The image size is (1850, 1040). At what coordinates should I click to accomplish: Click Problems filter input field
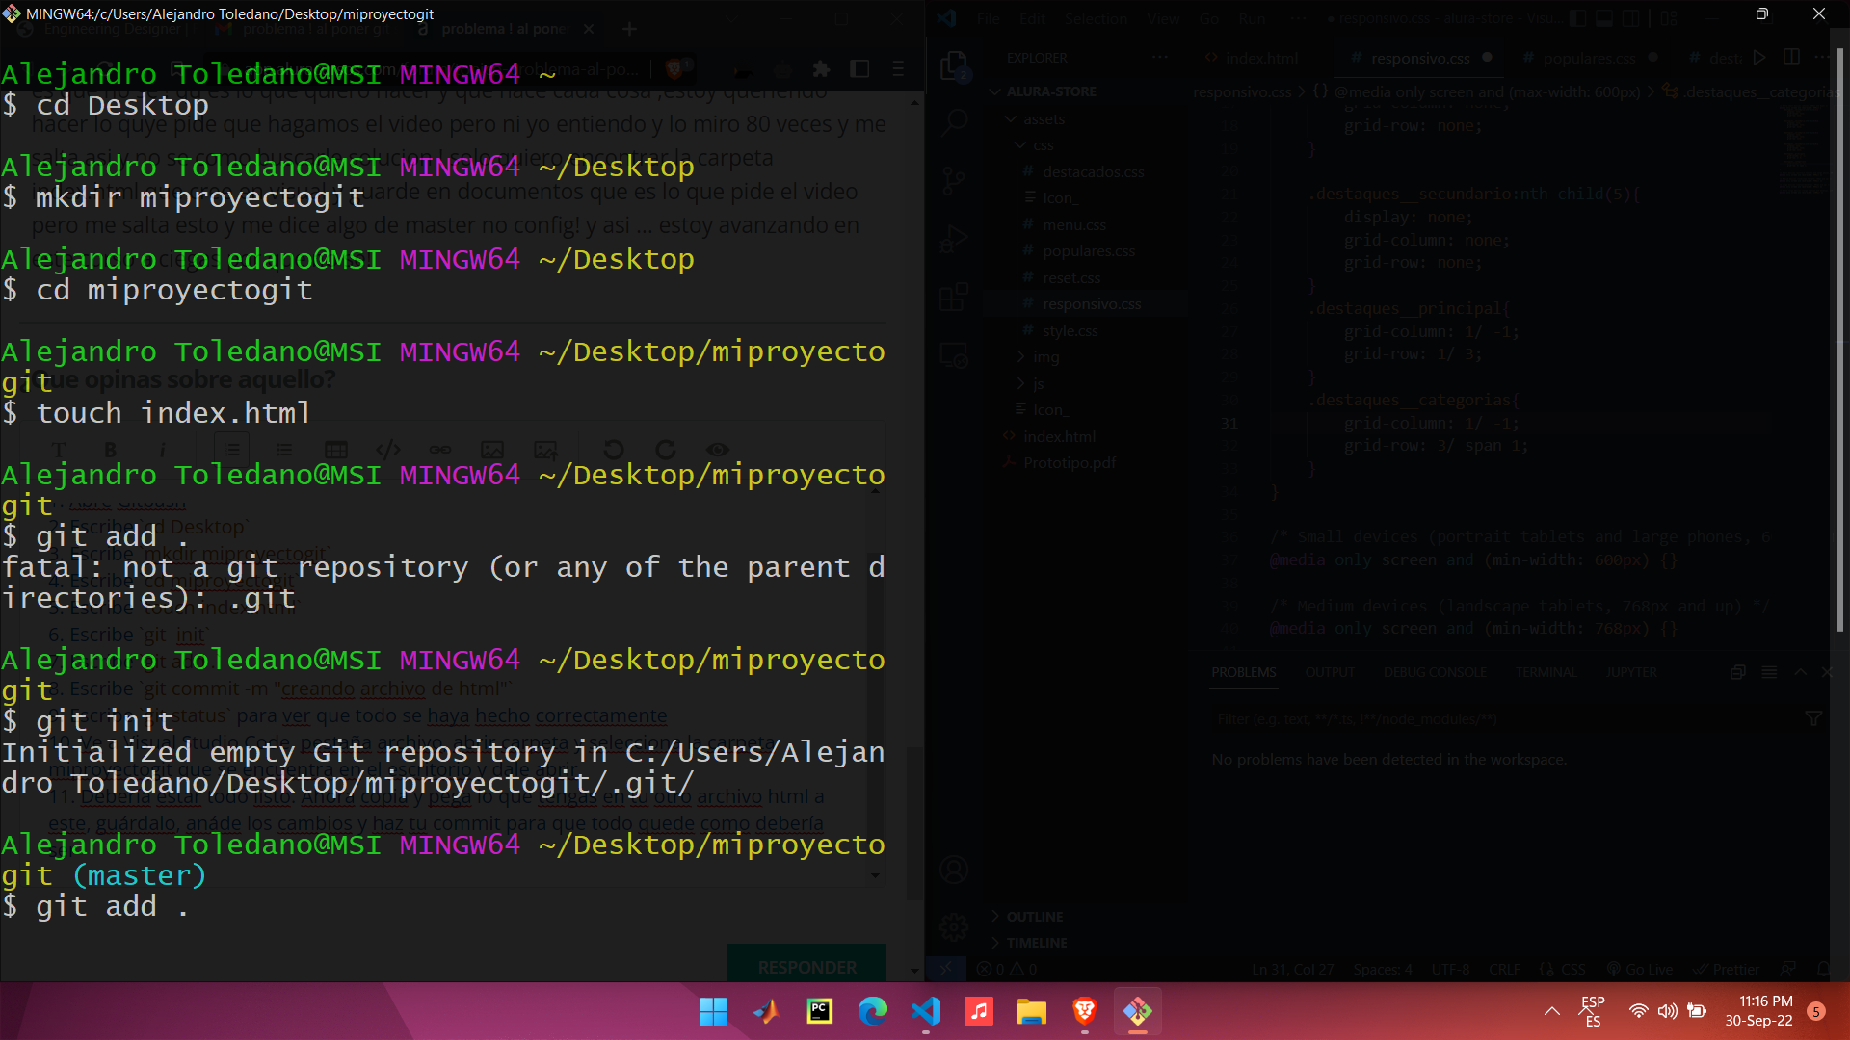[1503, 719]
